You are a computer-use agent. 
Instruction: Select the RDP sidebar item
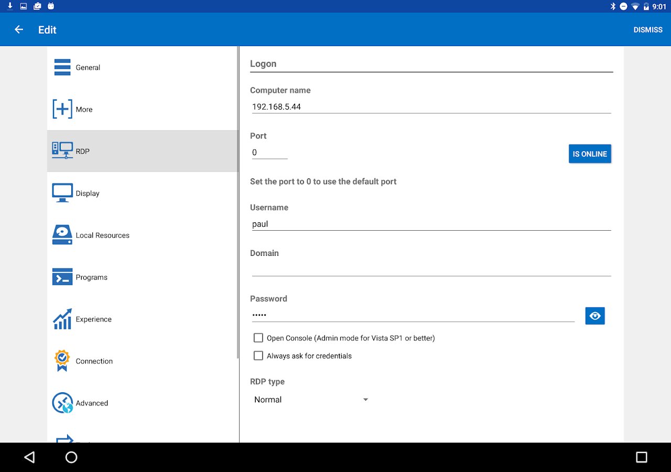143,151
